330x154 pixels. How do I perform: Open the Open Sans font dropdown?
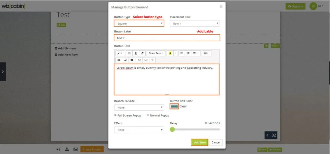[x=156, y=53]
